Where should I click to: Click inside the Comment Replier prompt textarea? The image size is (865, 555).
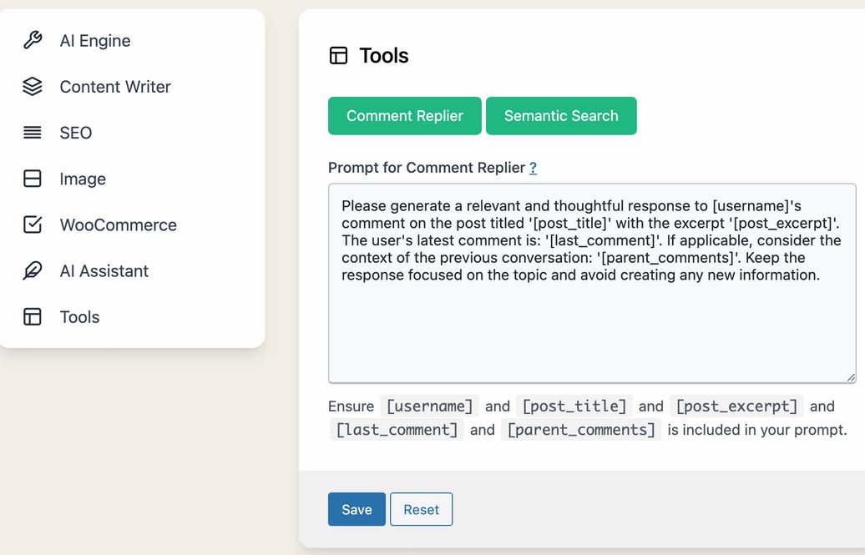coord(591,325)
